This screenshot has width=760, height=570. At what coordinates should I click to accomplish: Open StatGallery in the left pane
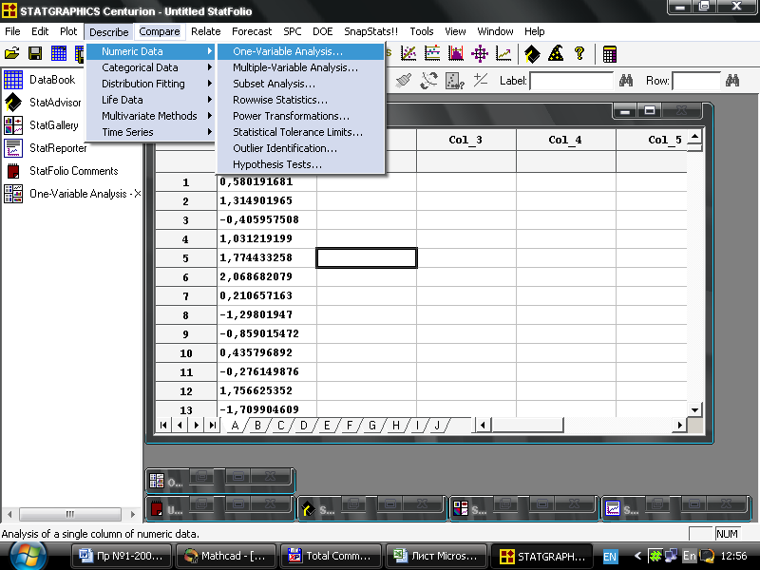pyautogui.click(x=42, y=125)
